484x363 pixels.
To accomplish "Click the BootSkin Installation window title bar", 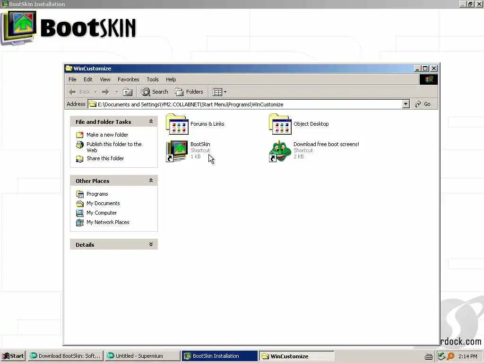I will click(230, 4).
